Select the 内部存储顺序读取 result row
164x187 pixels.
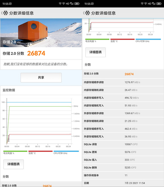(123, 82)
